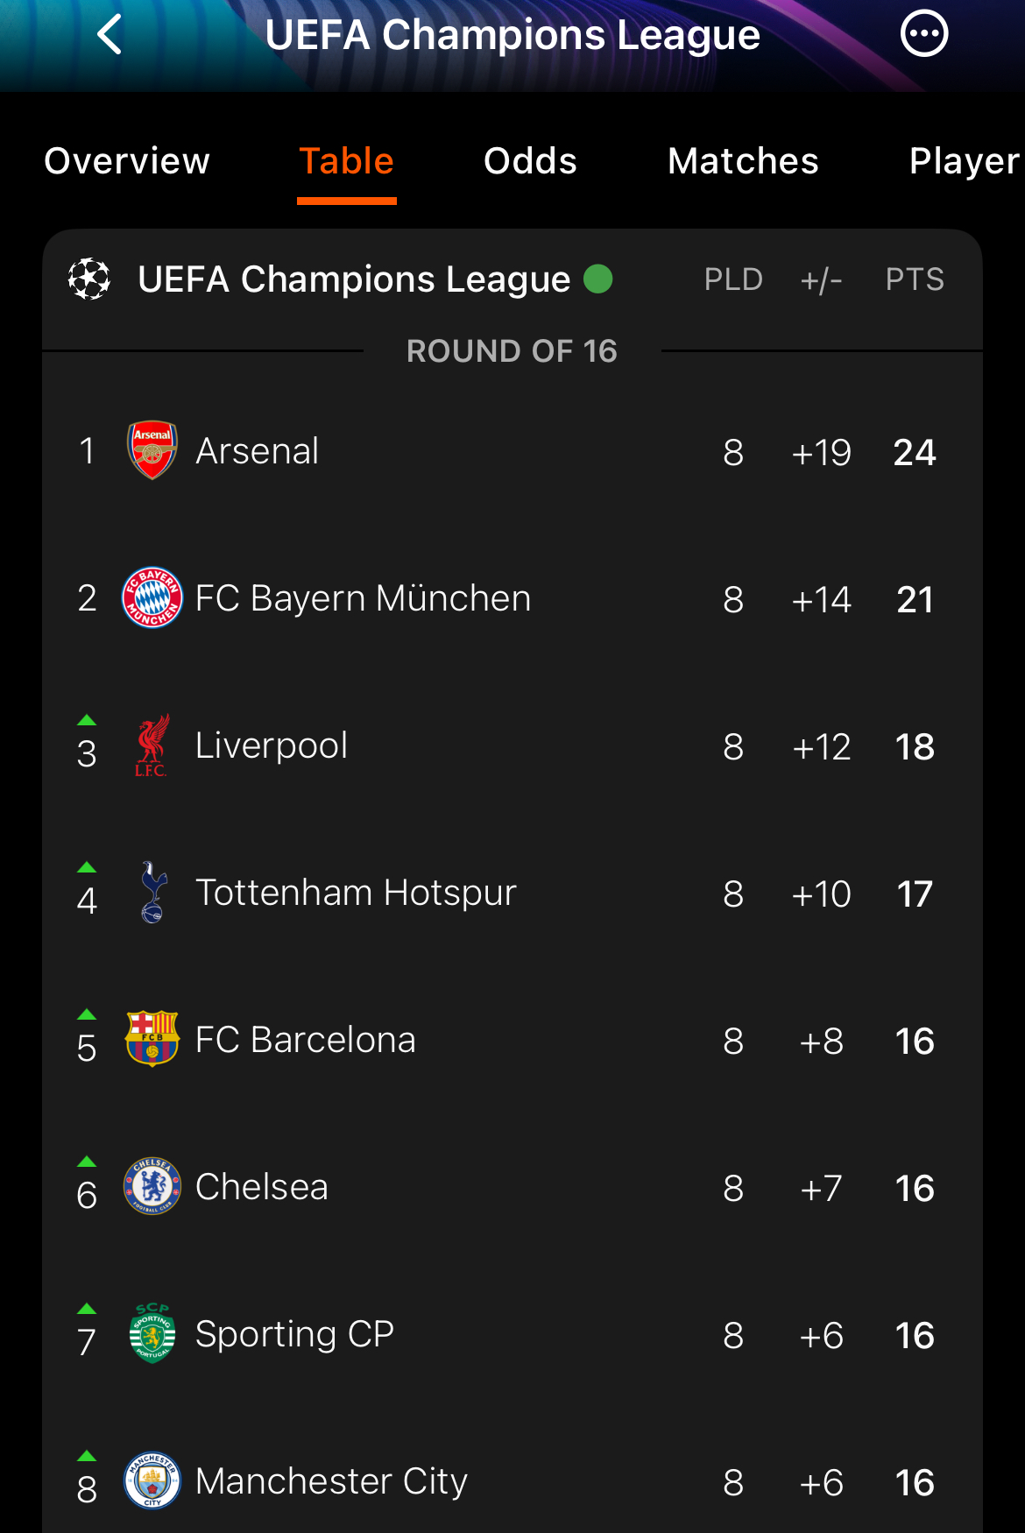This screenshot has width=1025, height=1533.
Task: Tap the Champions League ball icon
Action: [89, 279]
